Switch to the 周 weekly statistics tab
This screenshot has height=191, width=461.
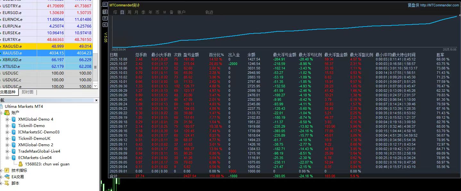coord(129,12)
